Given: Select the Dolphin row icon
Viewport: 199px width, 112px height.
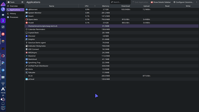Looking at the screenshot, I should [x=27, y=39].
